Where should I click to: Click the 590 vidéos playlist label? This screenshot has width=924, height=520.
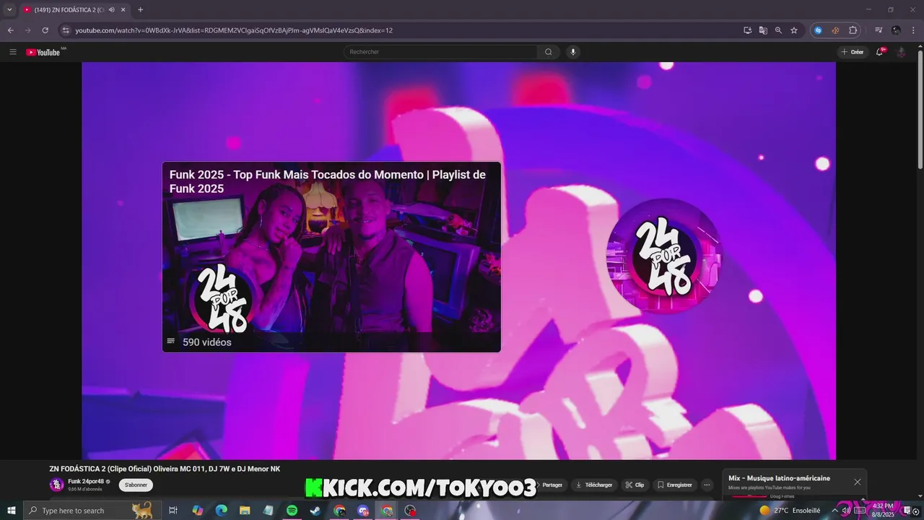[x=206, y=342]
